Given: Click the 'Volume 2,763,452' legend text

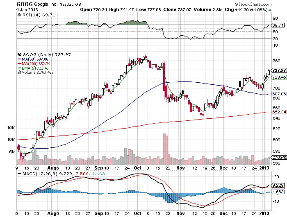Looking at the screenshot, I should point(38,72).
